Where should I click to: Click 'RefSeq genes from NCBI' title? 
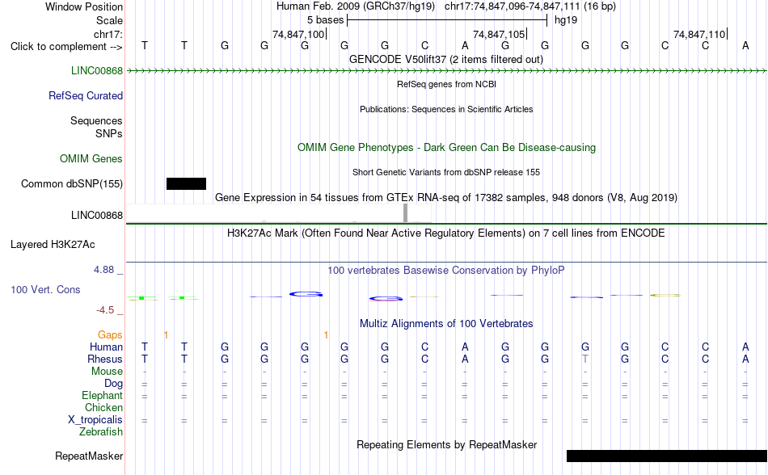tap(446, 84)
